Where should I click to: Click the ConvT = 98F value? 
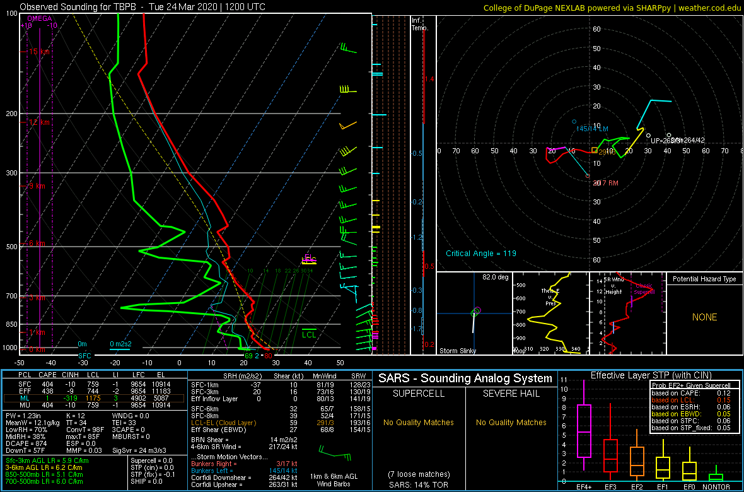pos(85,428)
